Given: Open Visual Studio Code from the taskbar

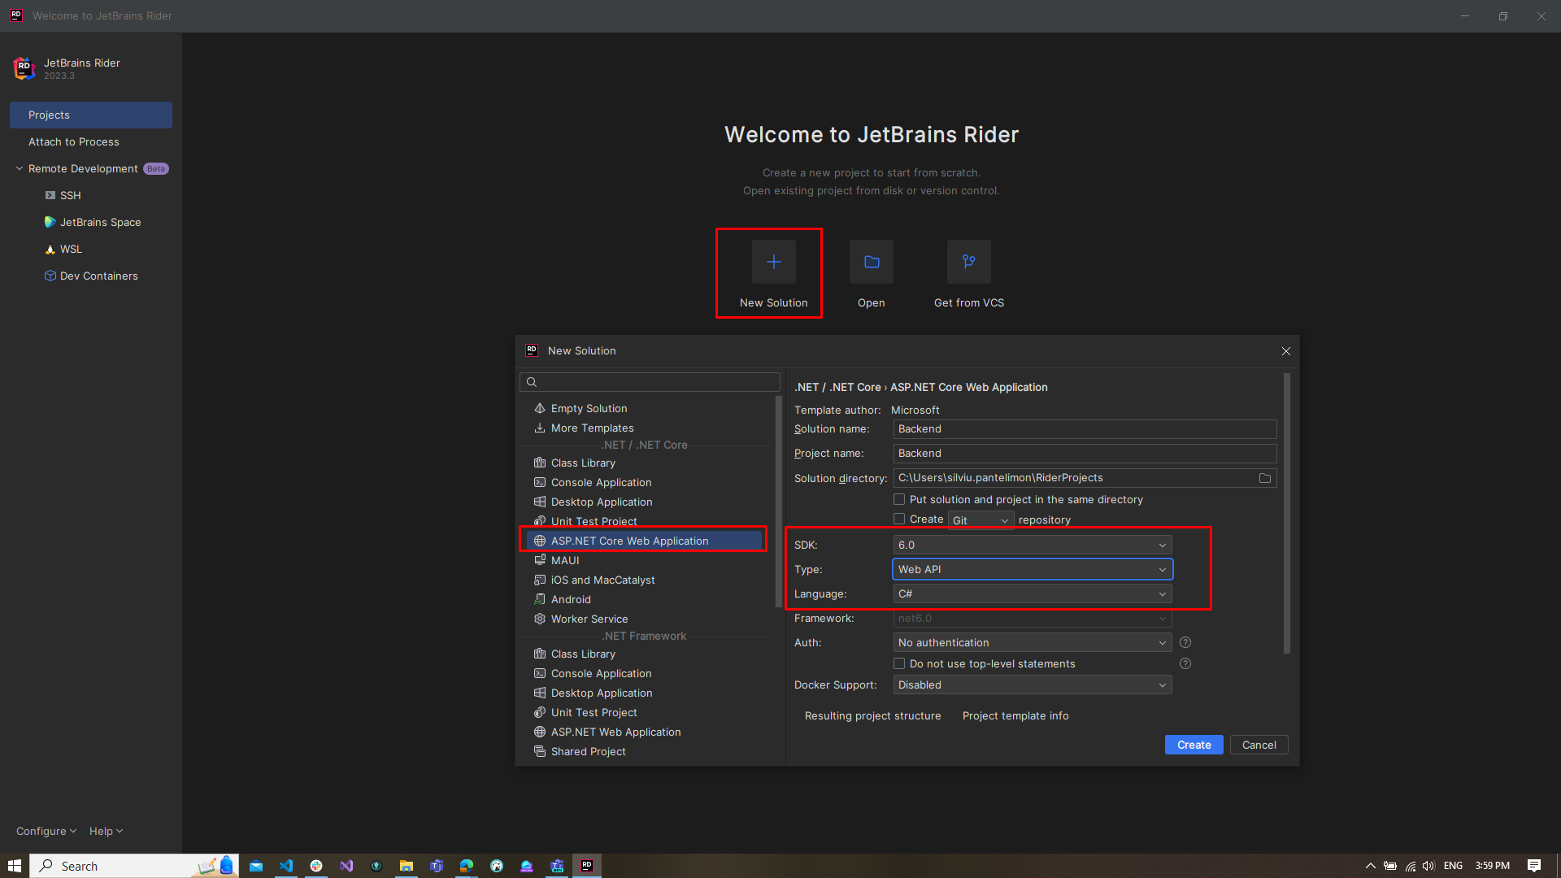Looking at the screenshot, I should coord(286,866).
